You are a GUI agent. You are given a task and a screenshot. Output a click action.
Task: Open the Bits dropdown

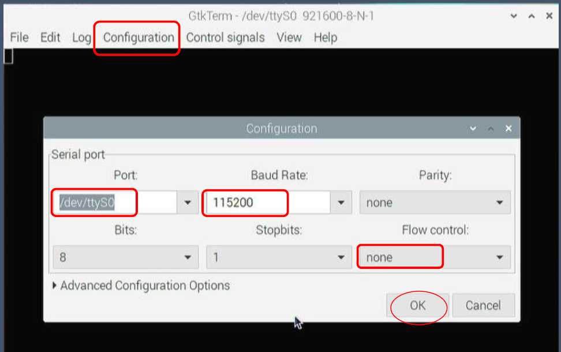[126, 257]
